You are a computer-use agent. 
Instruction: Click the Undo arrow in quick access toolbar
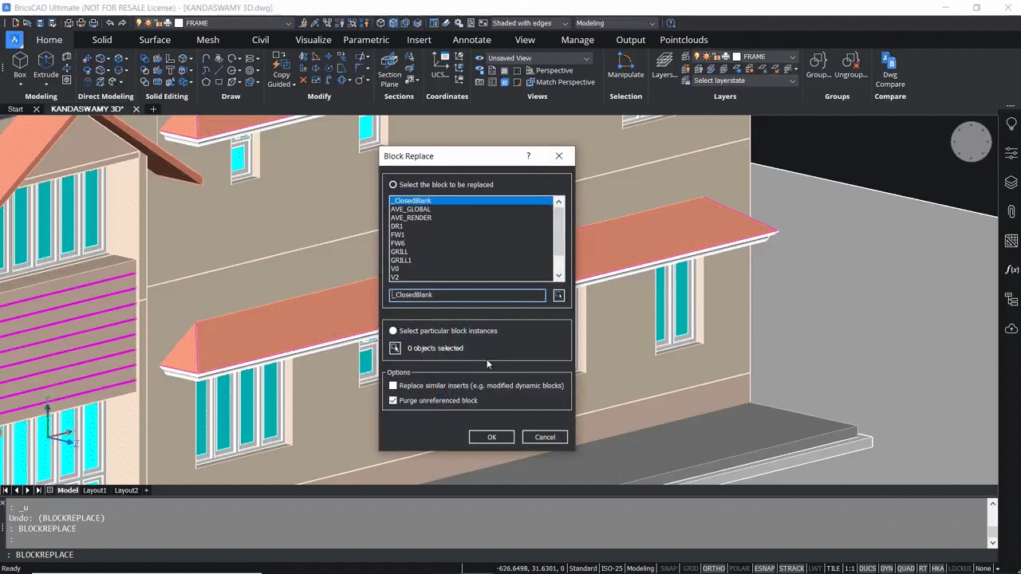(x=110, y=23)
